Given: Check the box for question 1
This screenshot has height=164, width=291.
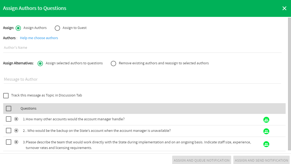Looking at the screenshot, I should pyautogui.click(x=9, y=119).
